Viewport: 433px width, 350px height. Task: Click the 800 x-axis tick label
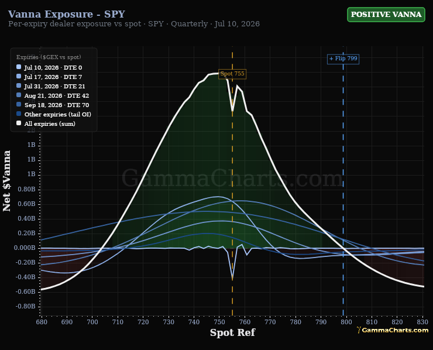click(x=346, y=322)
